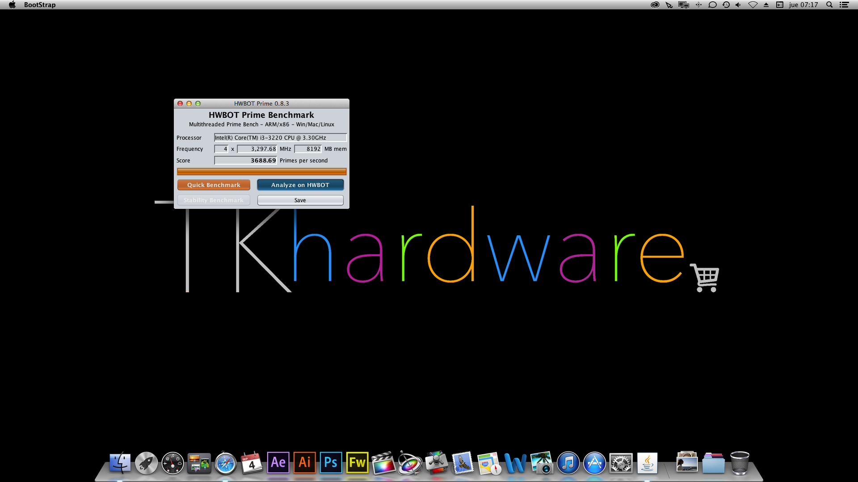Open Time Machine menu bar icon
This screenshot has width=858, height=482.
[x=726, y=5]
